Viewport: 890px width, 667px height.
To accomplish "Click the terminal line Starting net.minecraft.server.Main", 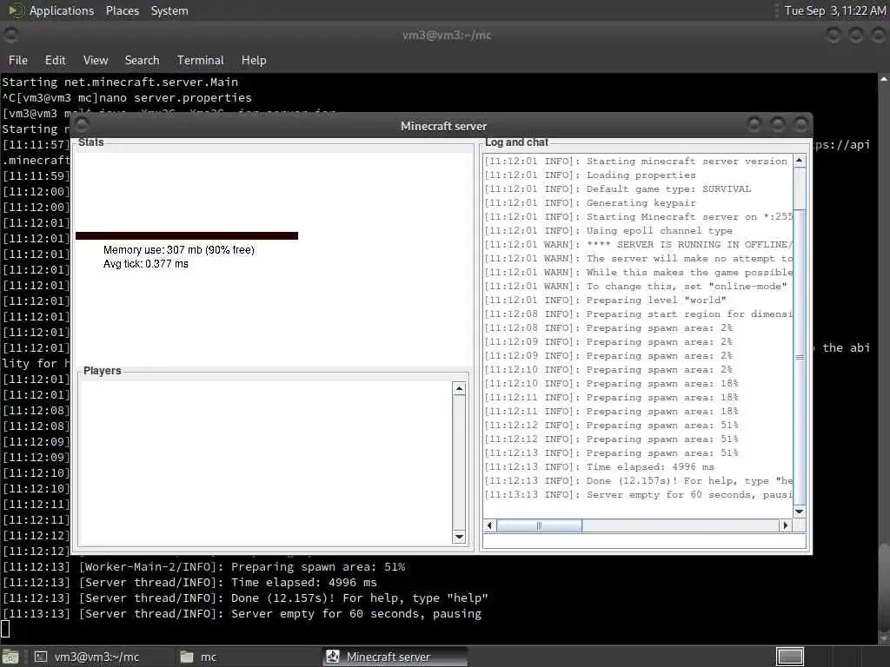I will point(120,82).
